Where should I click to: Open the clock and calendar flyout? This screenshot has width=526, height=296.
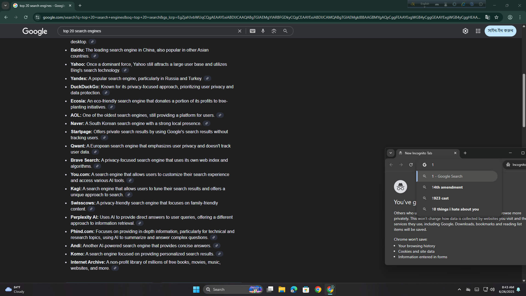point(507,289)
